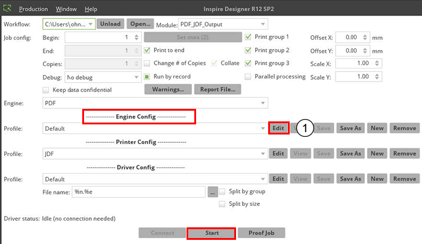
Task: Toggle the Print to end checkbox
Action: point(148,51)
